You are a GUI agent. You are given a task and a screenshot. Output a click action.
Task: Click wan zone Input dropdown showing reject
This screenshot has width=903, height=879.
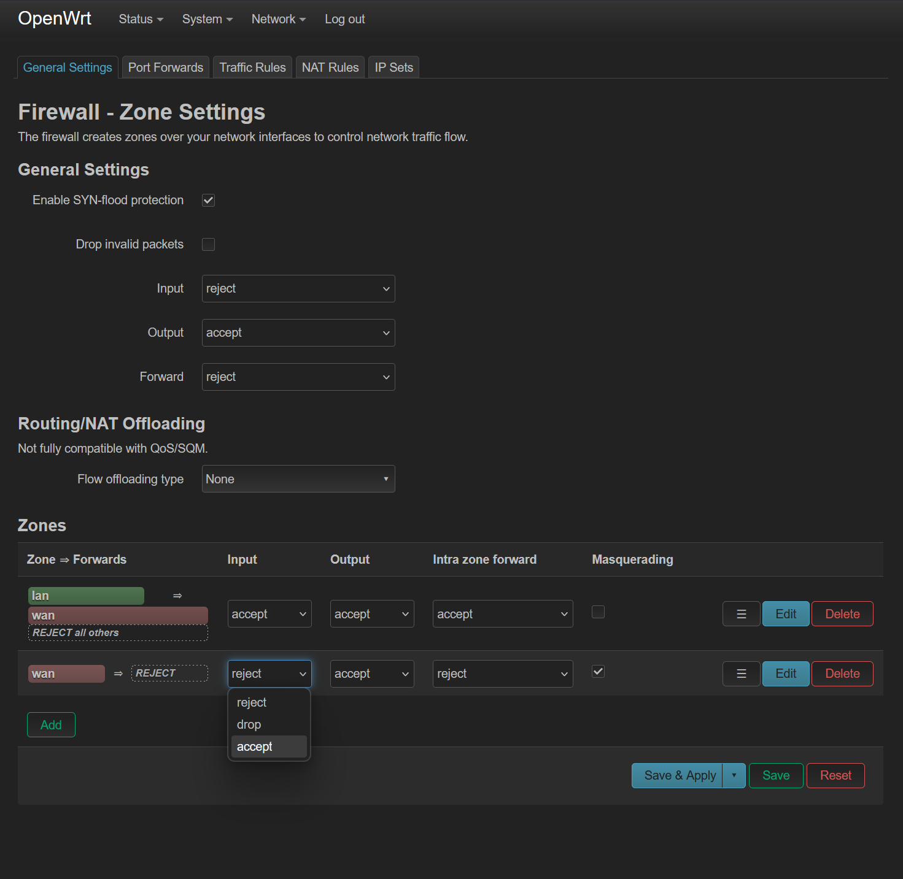coord(269,674)
